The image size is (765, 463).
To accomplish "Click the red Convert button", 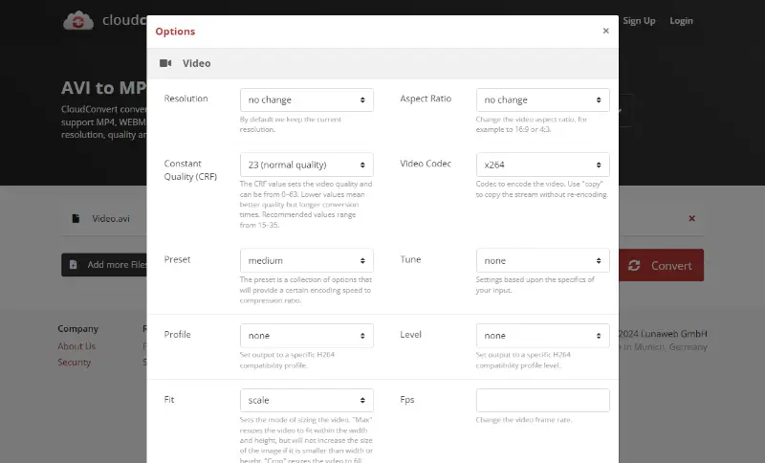I will click(x=661, y=265).
